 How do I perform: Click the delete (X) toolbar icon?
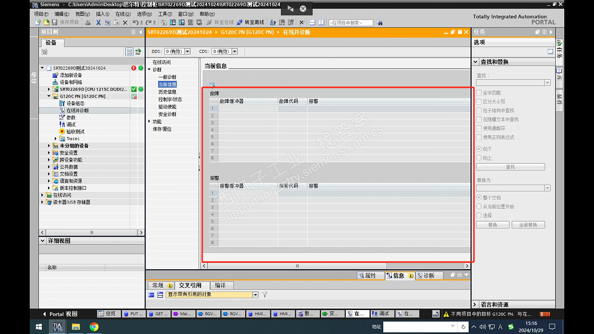click(125, 23)
